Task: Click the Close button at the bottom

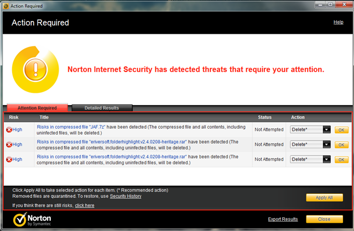Action: point(324,219)
